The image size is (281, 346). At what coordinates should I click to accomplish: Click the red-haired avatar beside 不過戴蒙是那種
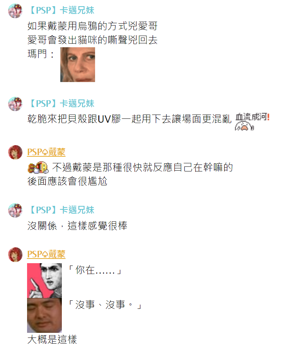coord(15,152)
